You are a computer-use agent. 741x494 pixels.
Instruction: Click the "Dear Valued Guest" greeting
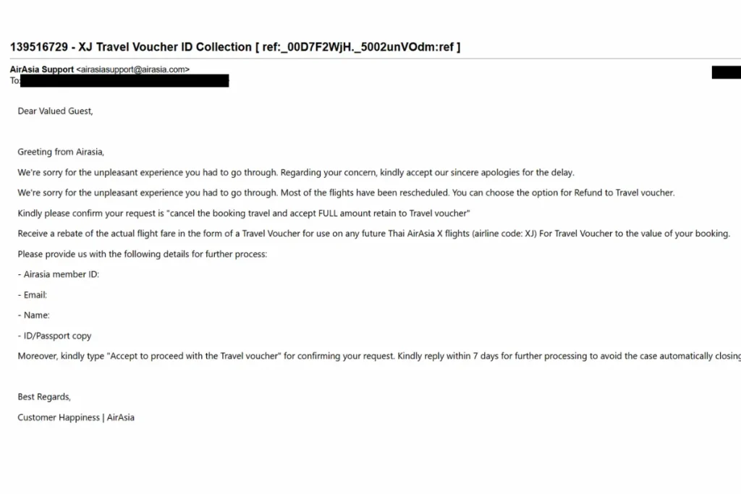[x=55, y=111]
